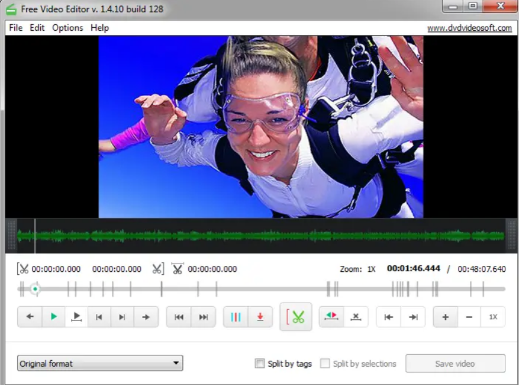Open the Options menu

coord(67,28)
